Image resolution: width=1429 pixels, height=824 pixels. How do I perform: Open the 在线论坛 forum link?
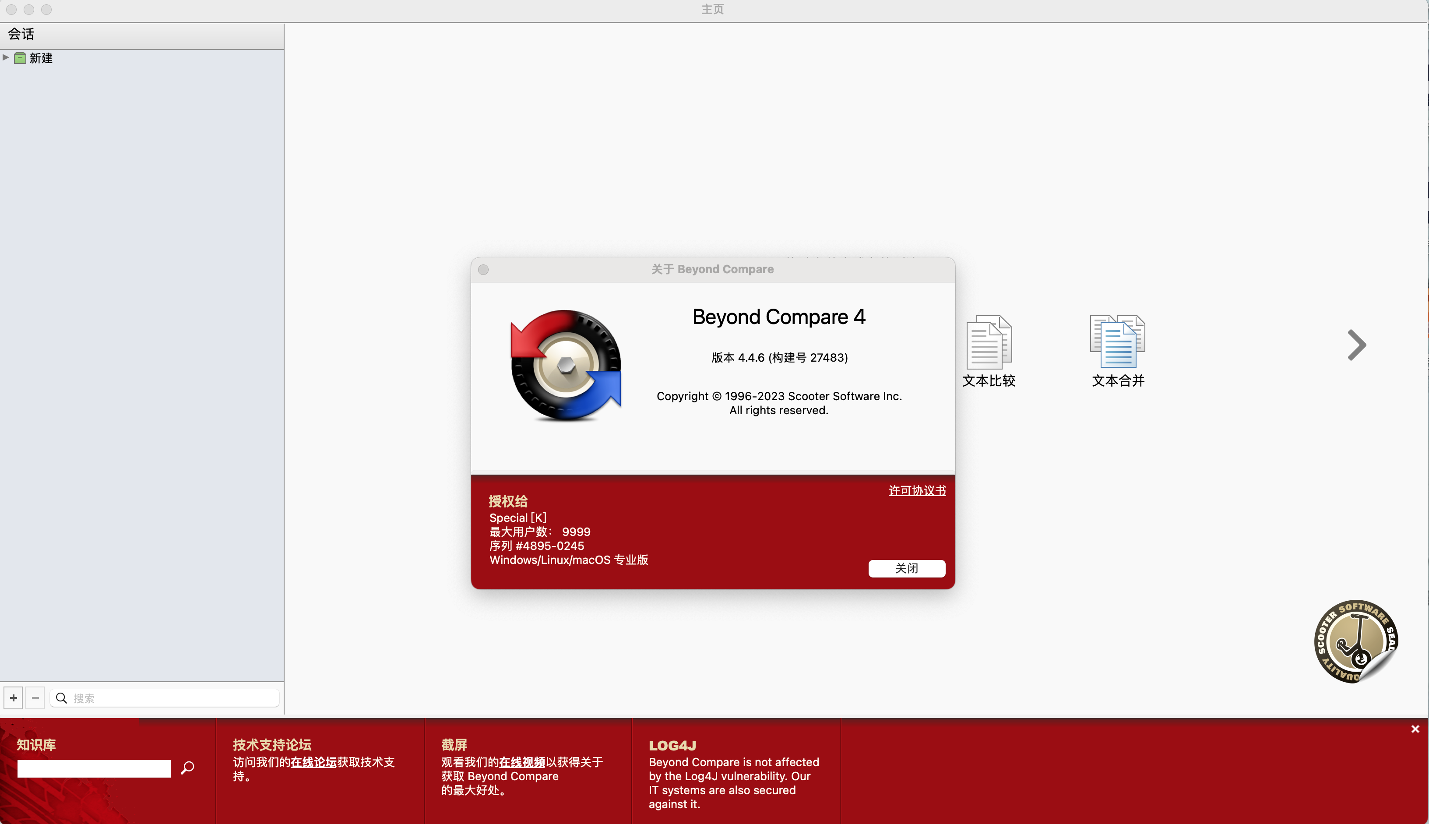point(313,762)
